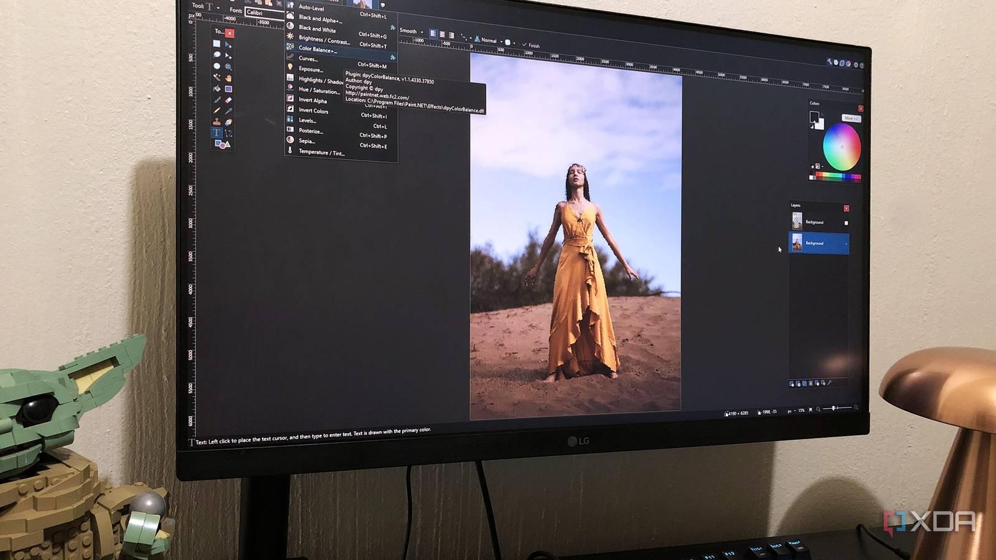Image resolution: width=996 pixels, height=560 pixels.
Task: Select the Zoom magnifier tool
Action: click(228, 67)
